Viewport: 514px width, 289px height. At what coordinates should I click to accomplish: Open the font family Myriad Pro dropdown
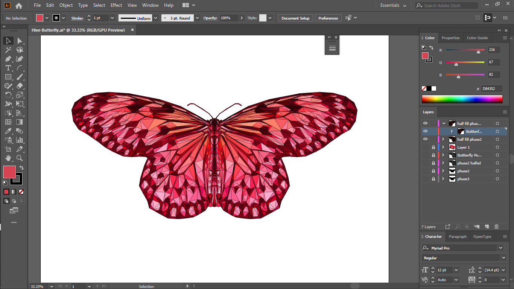[x=500, y=248]
